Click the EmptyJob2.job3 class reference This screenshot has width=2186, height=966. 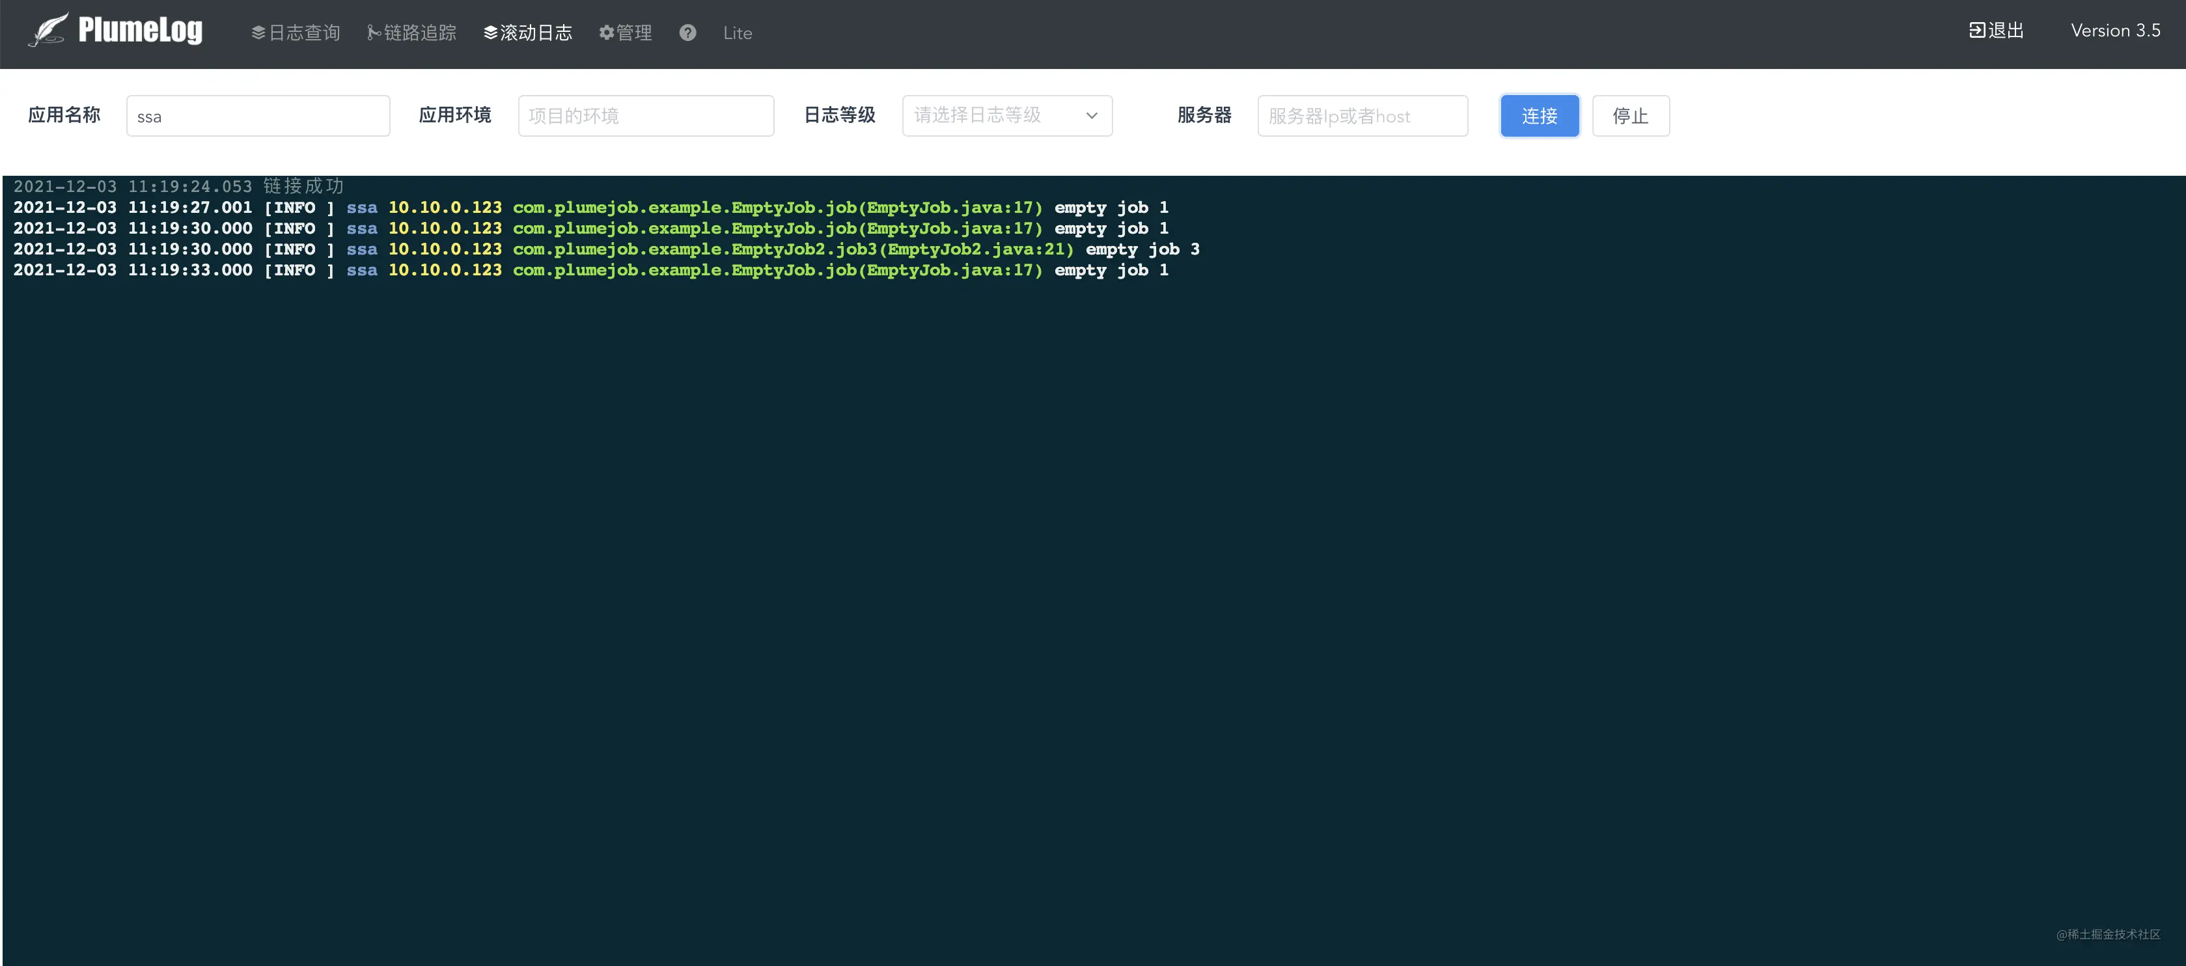pos(794,249)
